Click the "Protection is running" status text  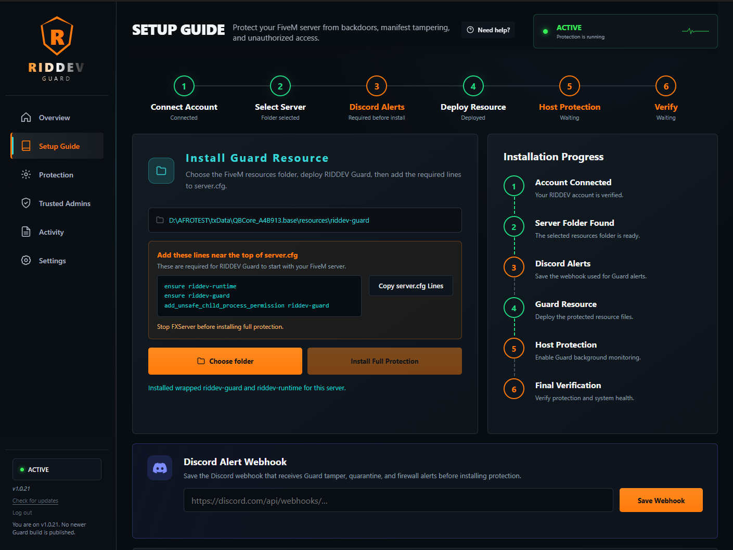581,37
